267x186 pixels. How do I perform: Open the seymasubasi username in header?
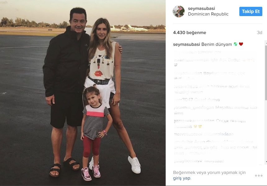click(201, 8)
